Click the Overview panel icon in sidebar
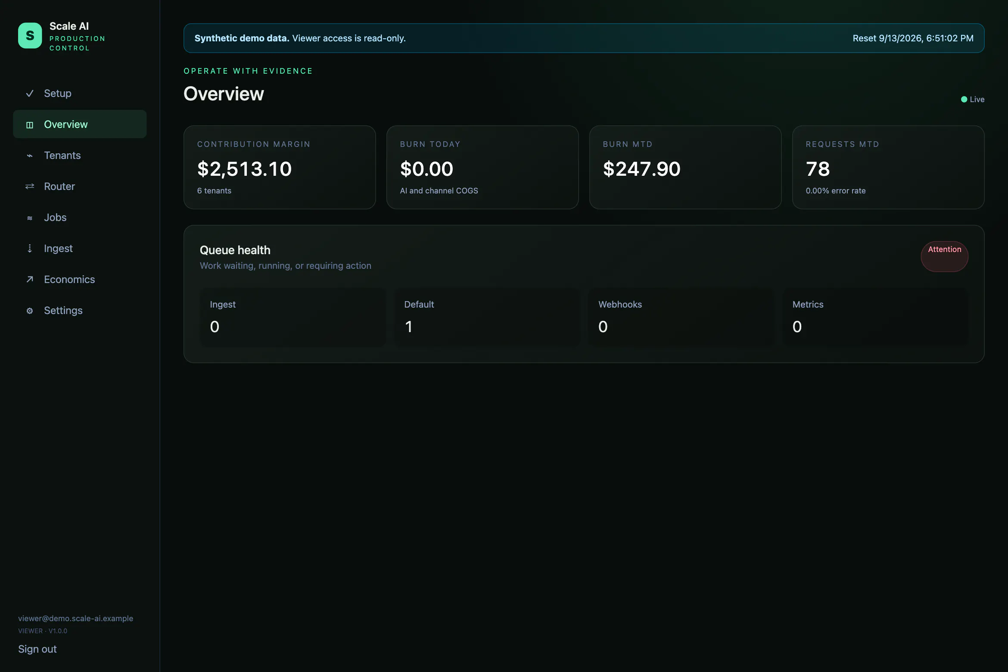This screenshot has height=672, width=1008. pos(30,125)
